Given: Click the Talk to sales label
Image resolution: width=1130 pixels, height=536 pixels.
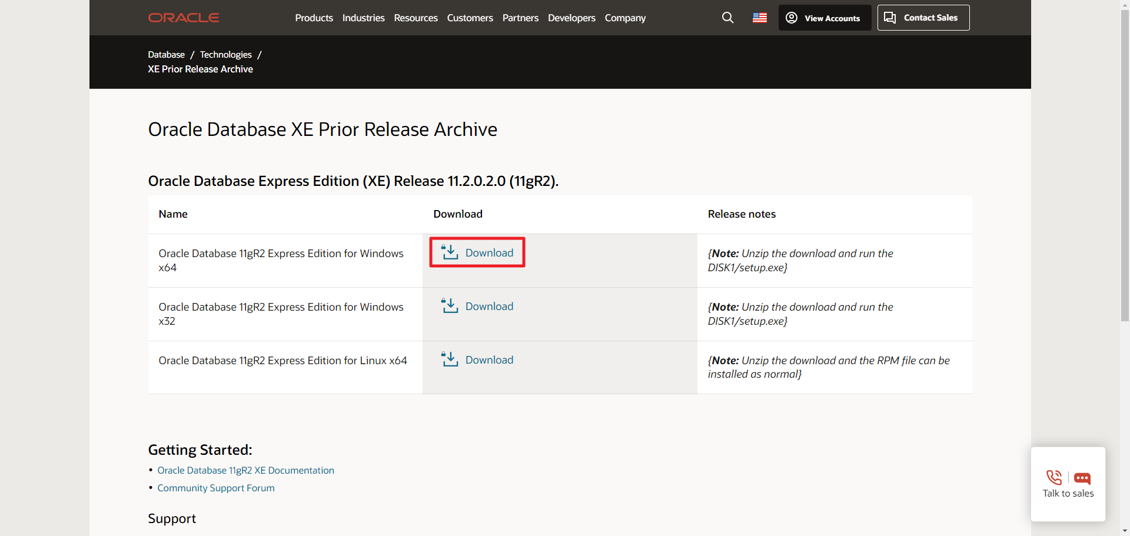Looking at the screenshot, I should (x=1068, y=493).
